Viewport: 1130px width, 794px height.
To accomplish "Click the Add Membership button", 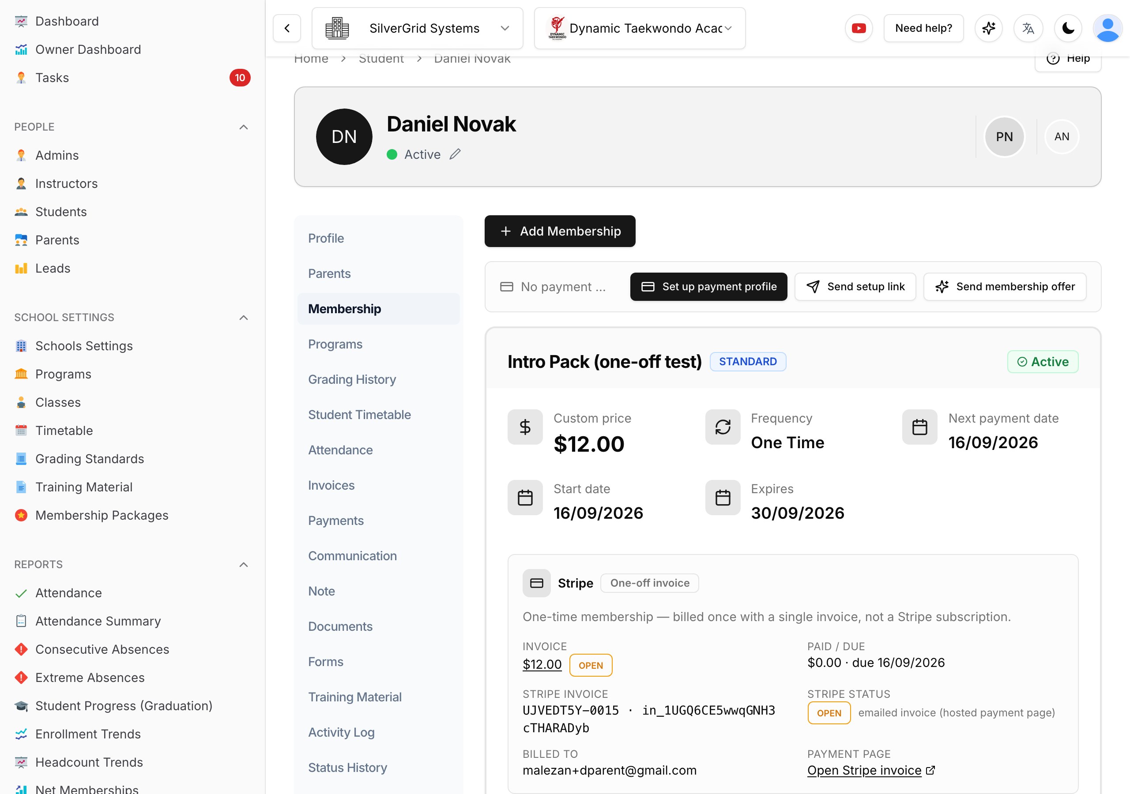I will point(560,231).
